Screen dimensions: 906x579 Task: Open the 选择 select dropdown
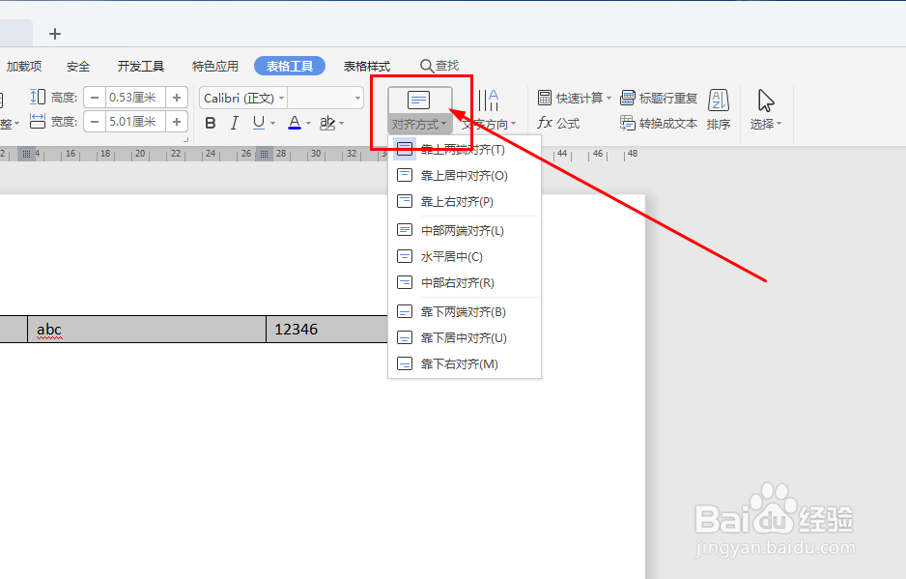click(x=766, y=110)
